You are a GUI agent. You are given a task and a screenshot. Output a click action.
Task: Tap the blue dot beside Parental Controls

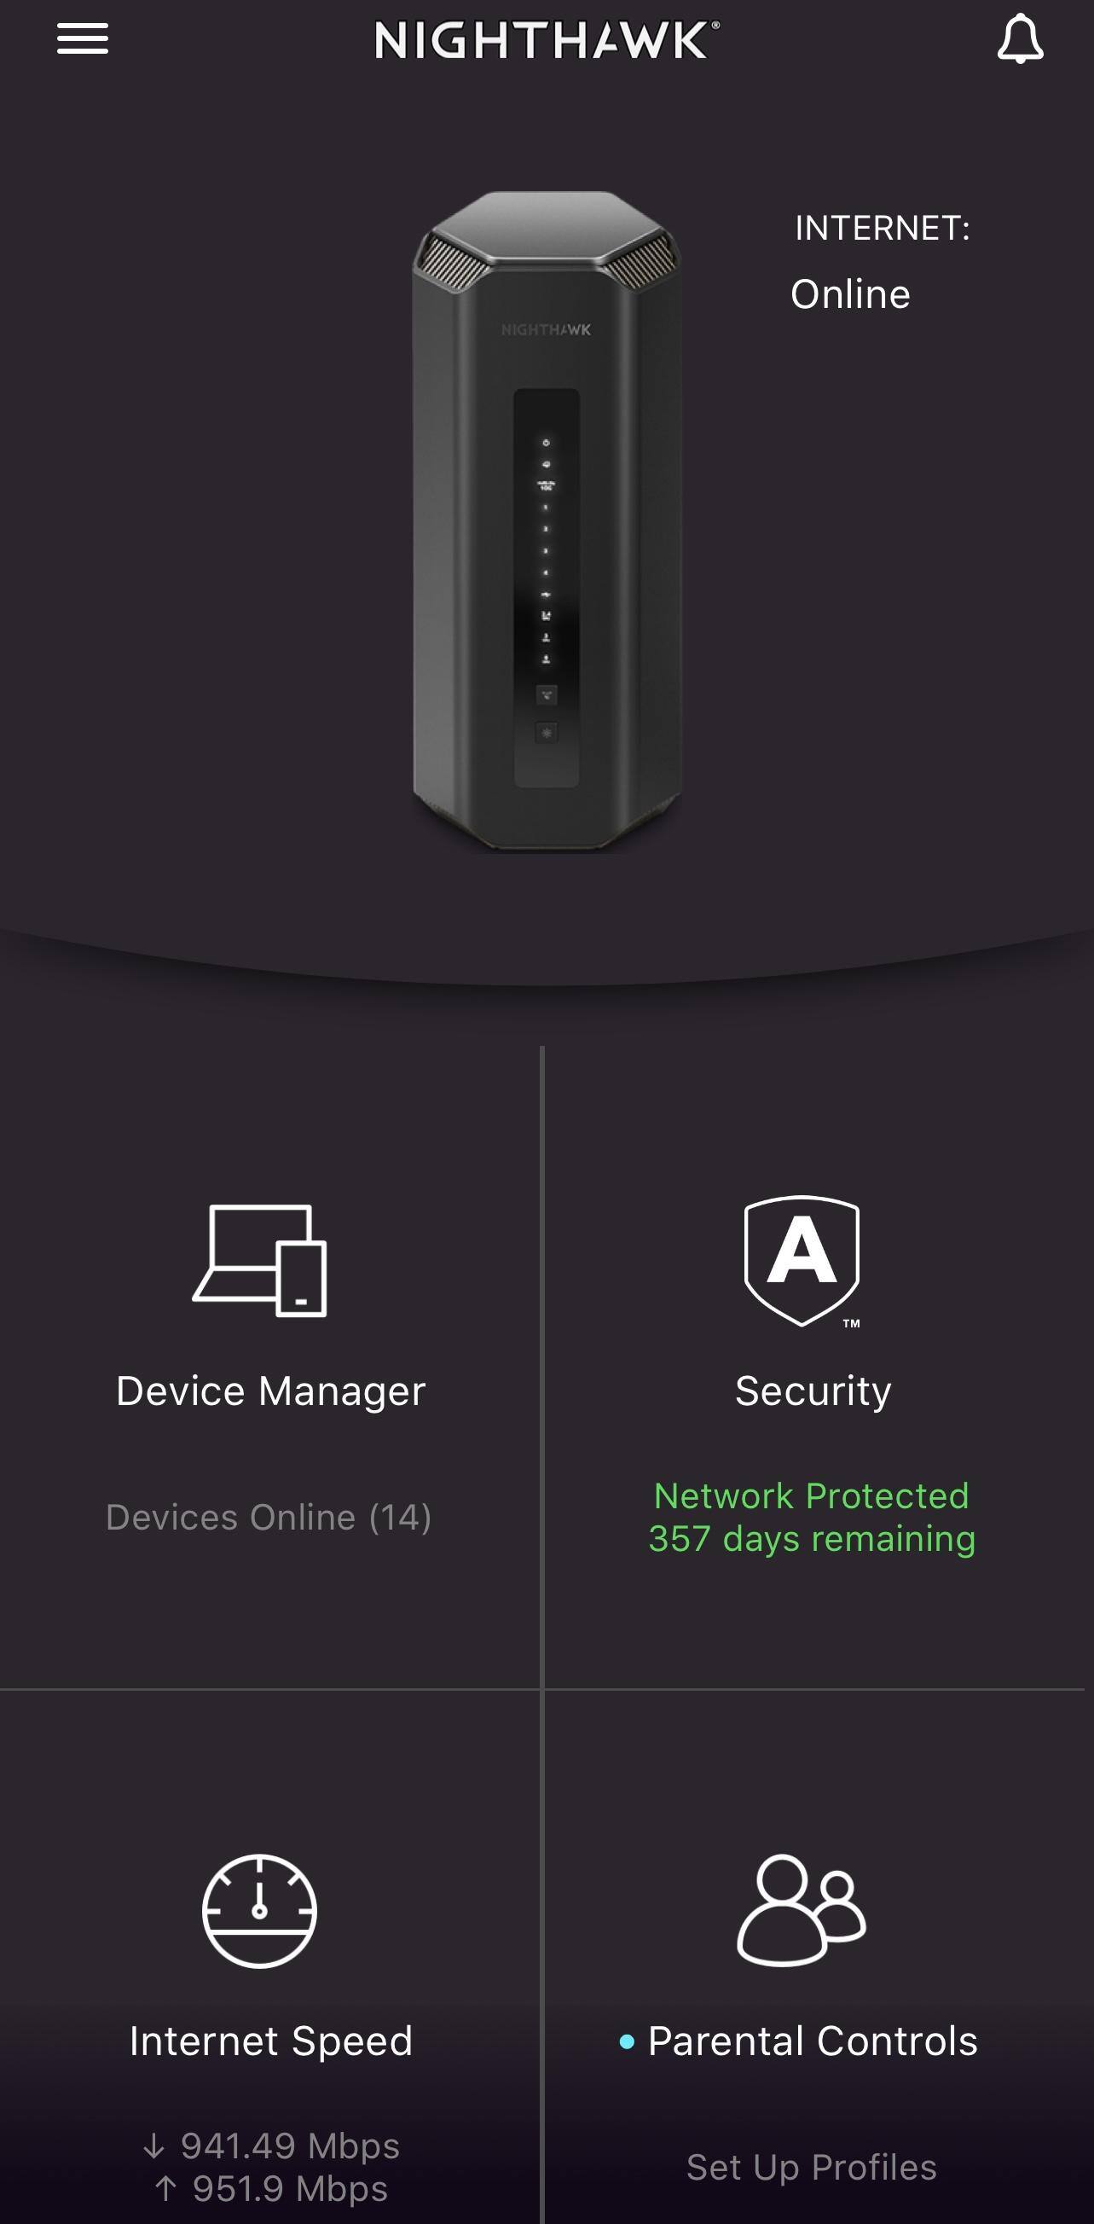(x=628, y=2042)
